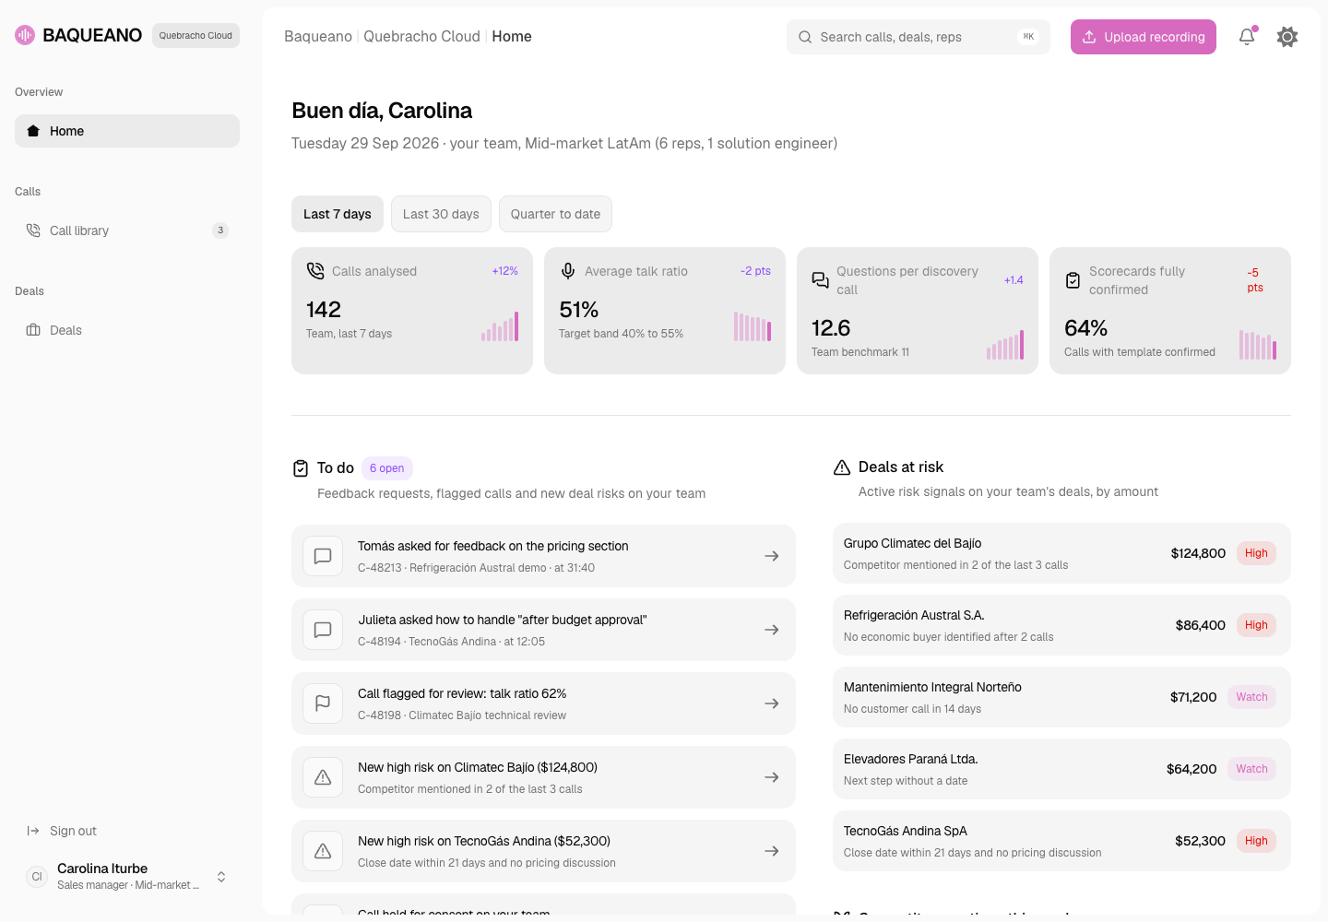
Task: Click Upload recording button
Action: click(x=1144, y=37)
